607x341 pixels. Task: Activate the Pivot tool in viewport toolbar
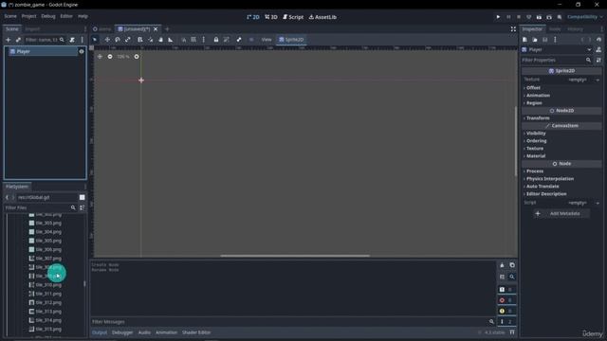click(150, 40)
